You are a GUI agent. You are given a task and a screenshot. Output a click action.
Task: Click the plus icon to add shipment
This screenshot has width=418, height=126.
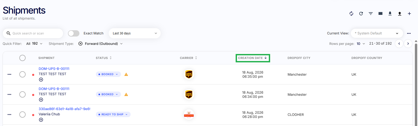coord(409,14)
